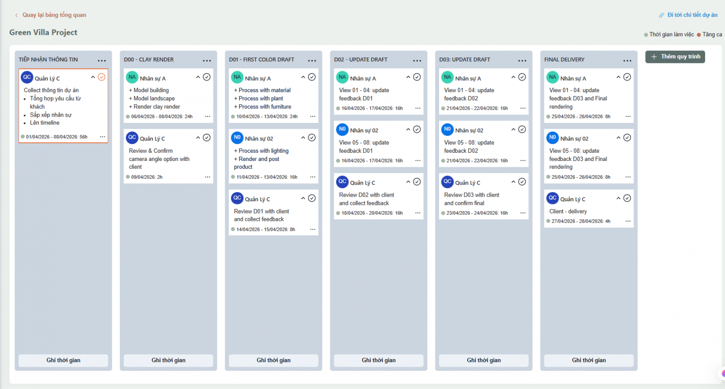
Task: Click the QC avatar on Client - delivery card
Action: [552, 198]
